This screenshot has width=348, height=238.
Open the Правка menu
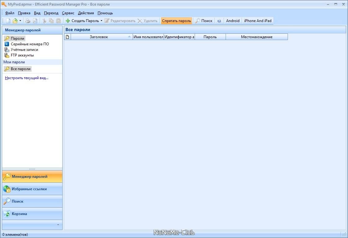(24, 13)
